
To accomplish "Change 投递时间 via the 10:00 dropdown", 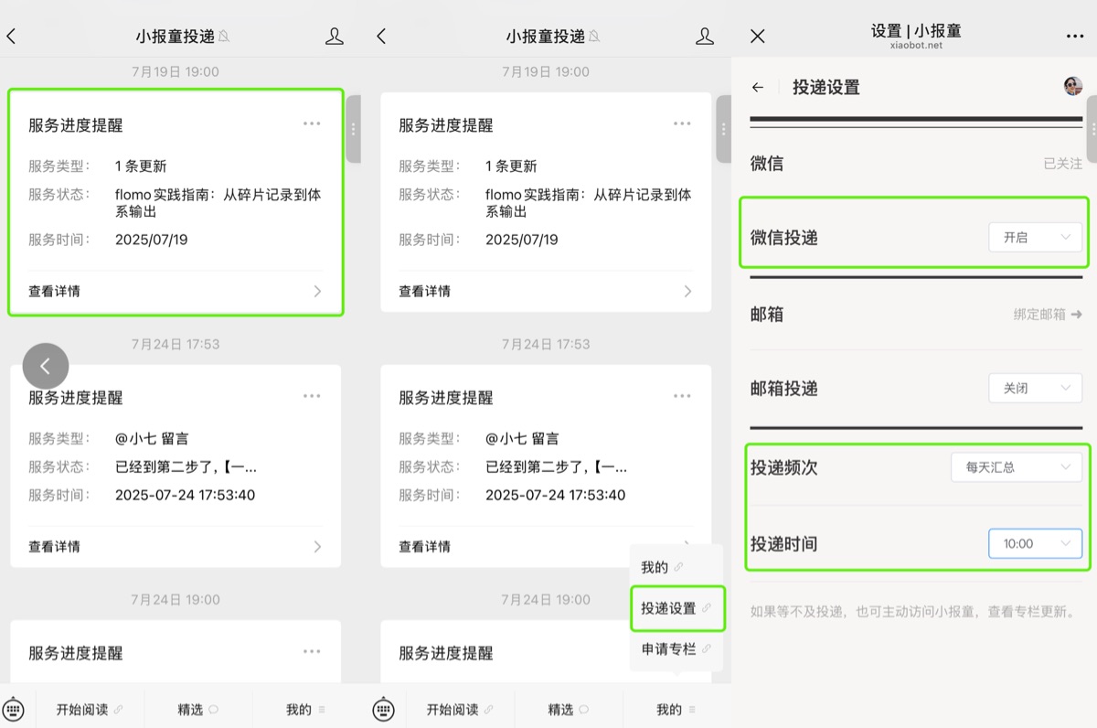I will point(1035,544).
